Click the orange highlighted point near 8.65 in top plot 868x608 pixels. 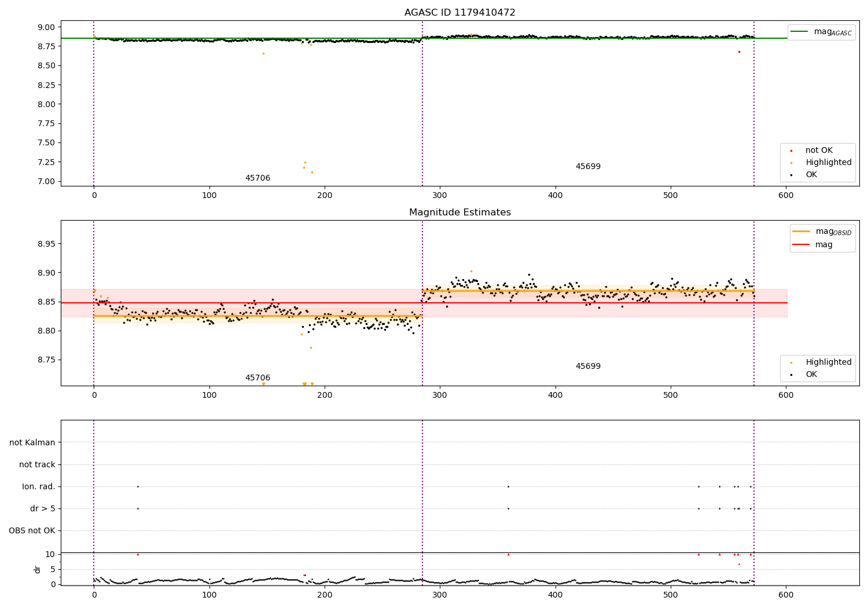263,53
